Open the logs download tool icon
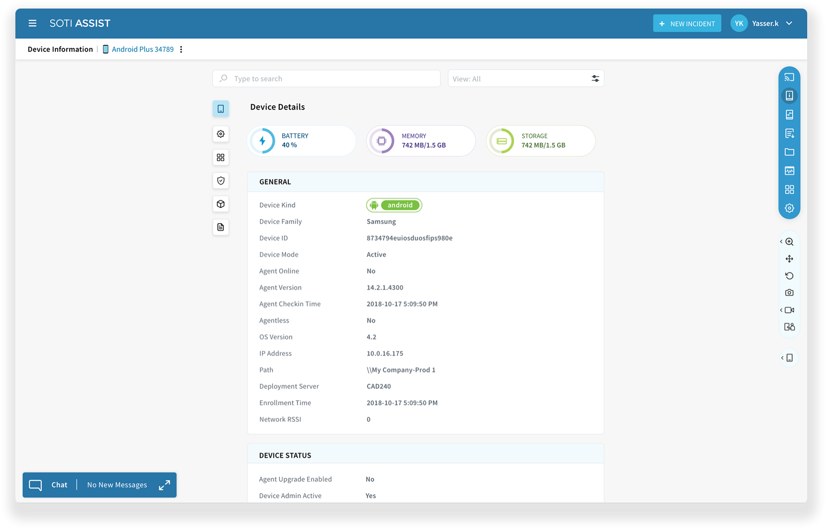The width and height of the screenshot is (826, 529). 789,133
